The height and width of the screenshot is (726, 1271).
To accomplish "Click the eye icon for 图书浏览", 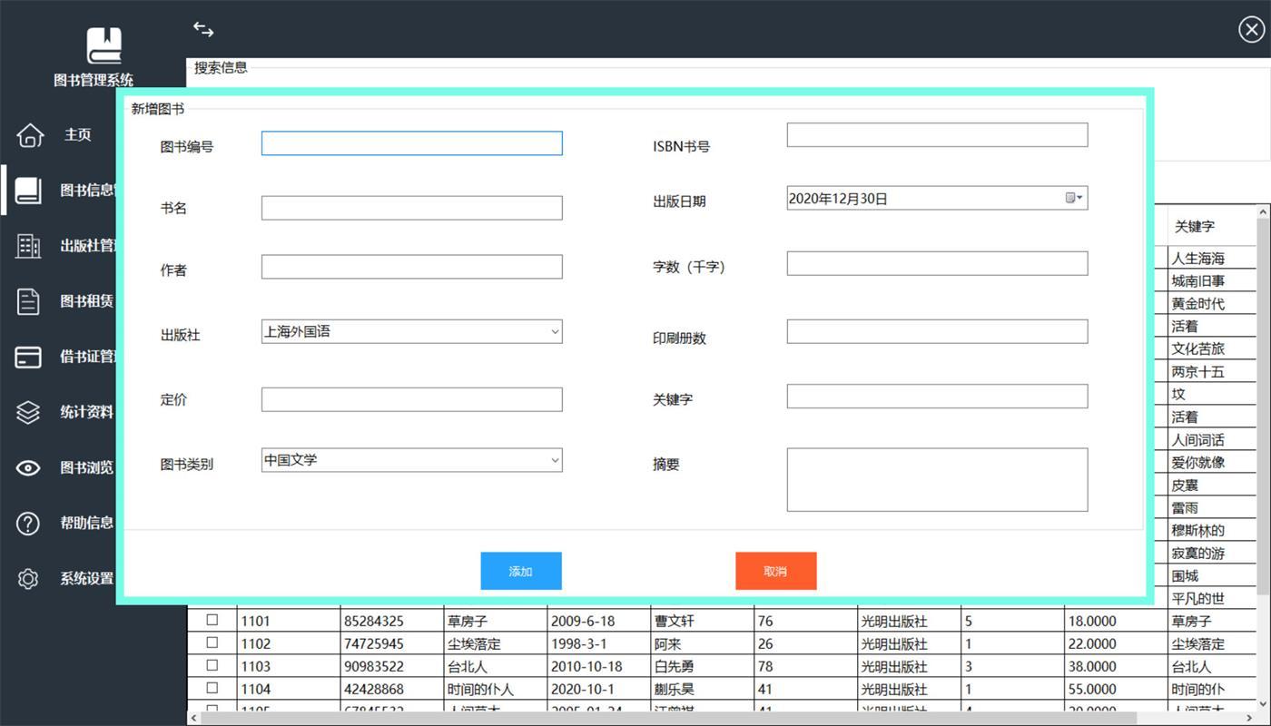I will click(28, 467).
